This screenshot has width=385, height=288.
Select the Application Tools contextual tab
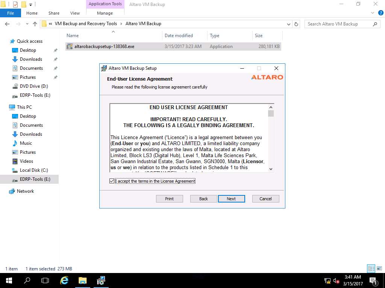pos(105,4)
